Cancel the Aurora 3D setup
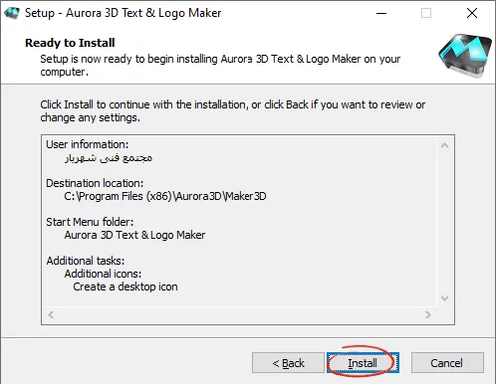This screenshot has width=496, height=384. click(447, 363)
